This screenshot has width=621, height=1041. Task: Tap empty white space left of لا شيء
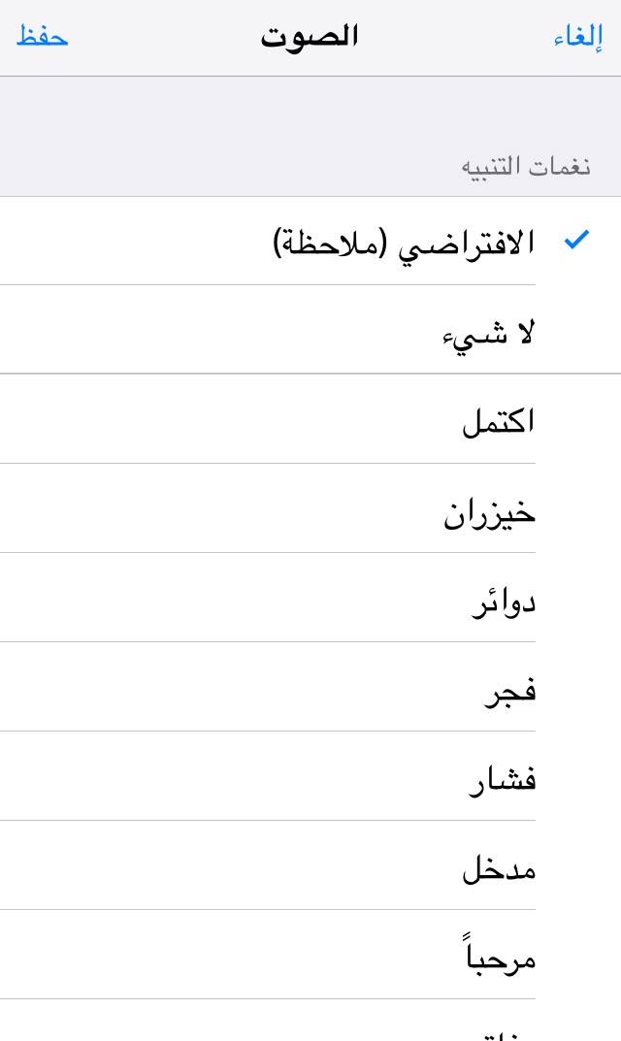point(194,332)
